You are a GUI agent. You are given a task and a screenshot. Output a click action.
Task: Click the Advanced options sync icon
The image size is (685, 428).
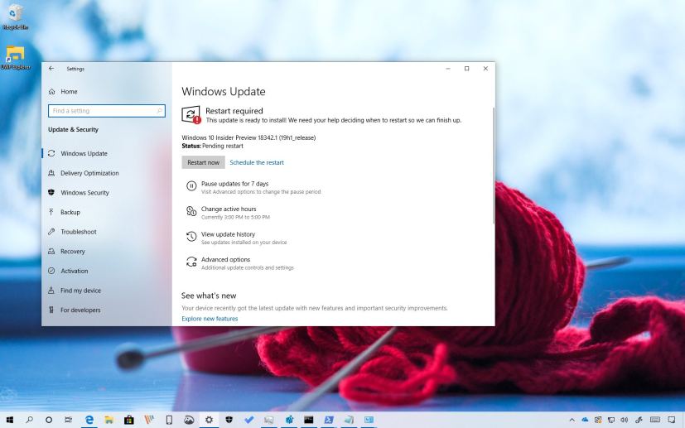click(x=191, y=262)
